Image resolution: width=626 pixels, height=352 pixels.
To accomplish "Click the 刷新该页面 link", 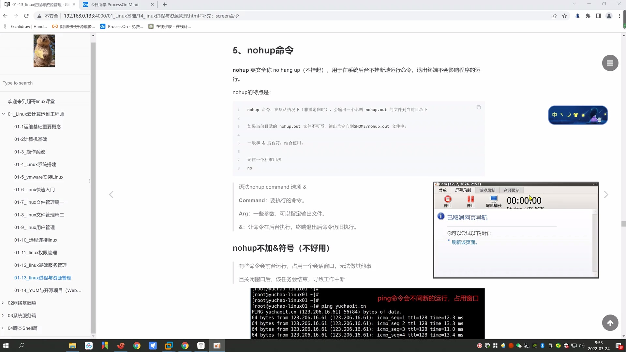I will point(464,242).
